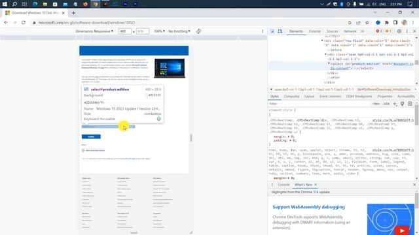Toggle the .cls classes button
Screen dimensions: 419x235
pyautogui.click(x=386, y=104)
